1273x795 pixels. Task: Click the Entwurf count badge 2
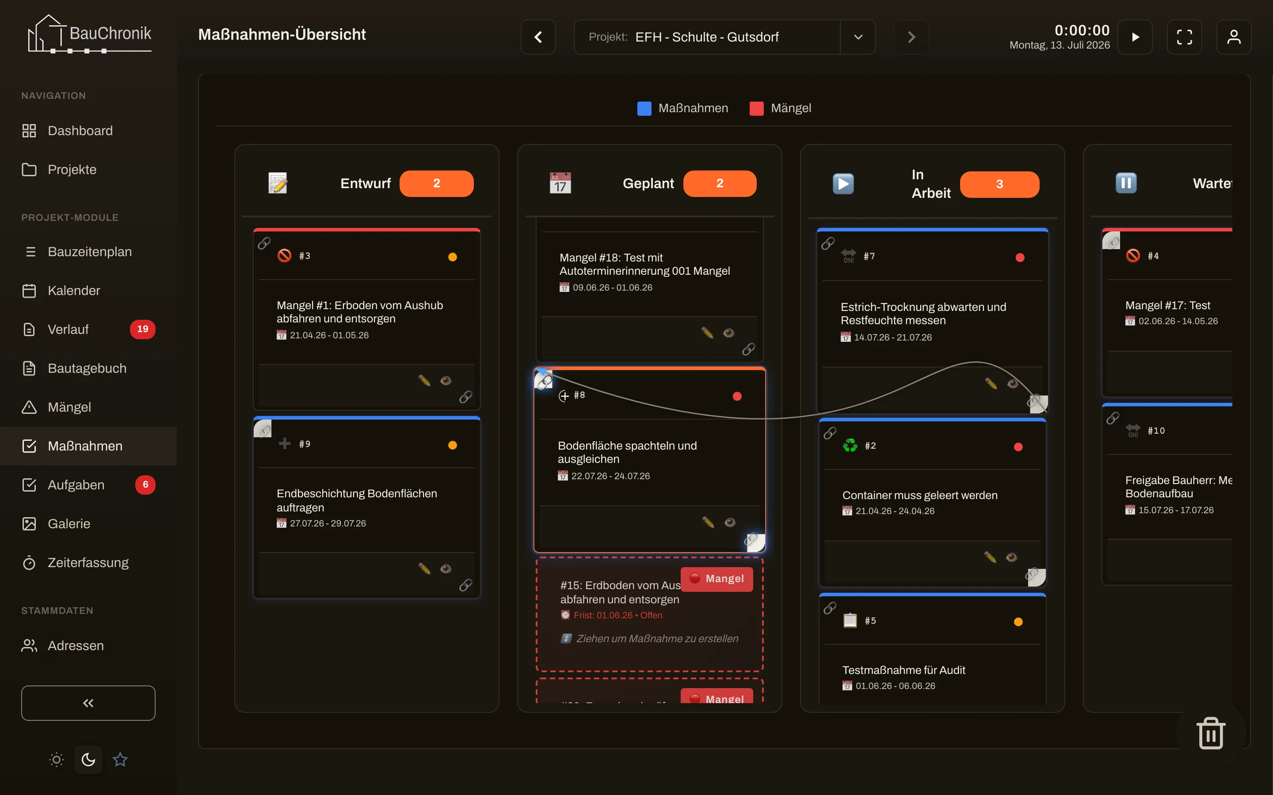pyautogui.click(x=437, y=183)
